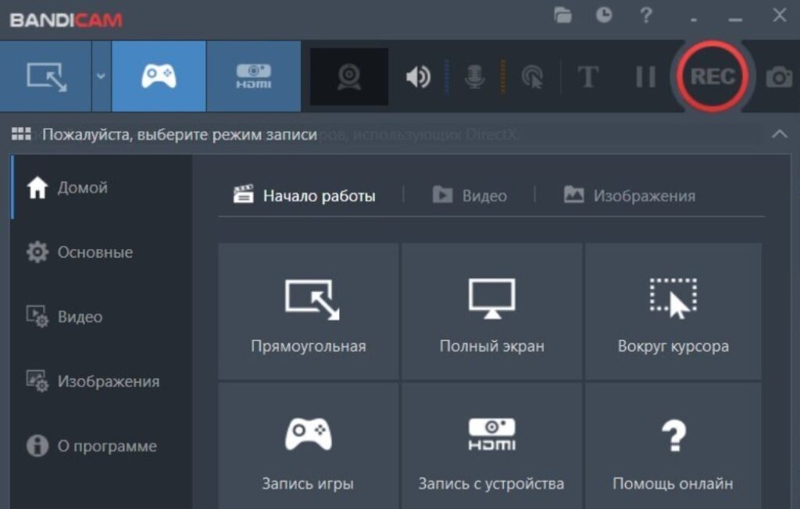This screenshot has height=509, width=800.
Task: Open the screen mode dropdown arrow
Action: coord(101,77)
